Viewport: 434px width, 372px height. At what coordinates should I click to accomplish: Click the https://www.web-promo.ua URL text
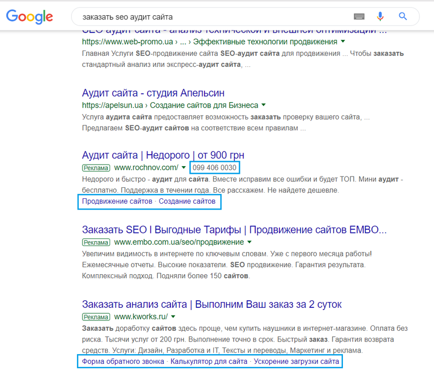127,42
